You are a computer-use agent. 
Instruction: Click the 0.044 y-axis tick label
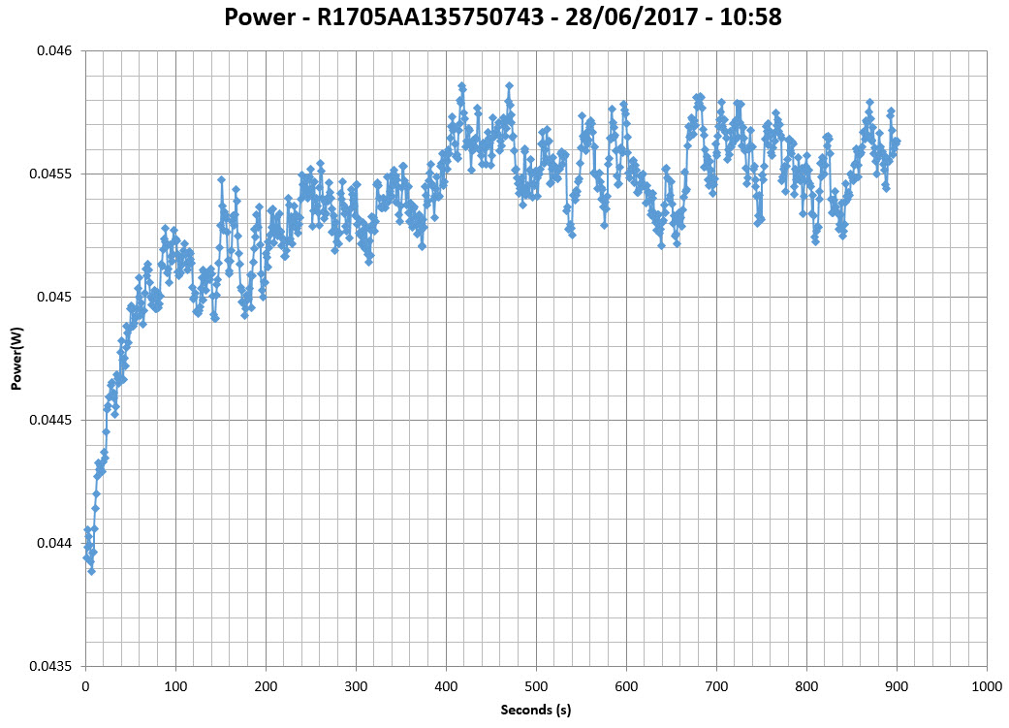click(x=57, y=543)
